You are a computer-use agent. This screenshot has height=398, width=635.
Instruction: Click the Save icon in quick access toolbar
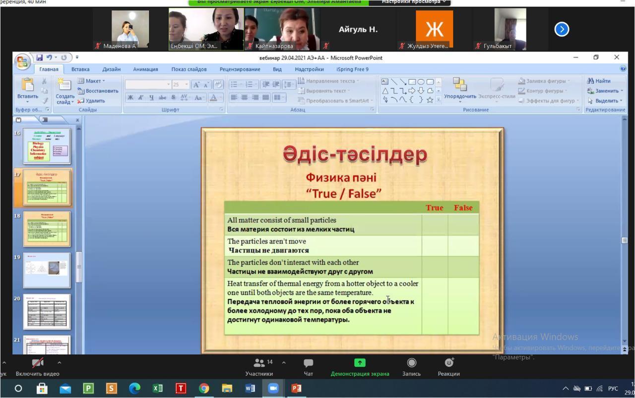coord(39,57)
